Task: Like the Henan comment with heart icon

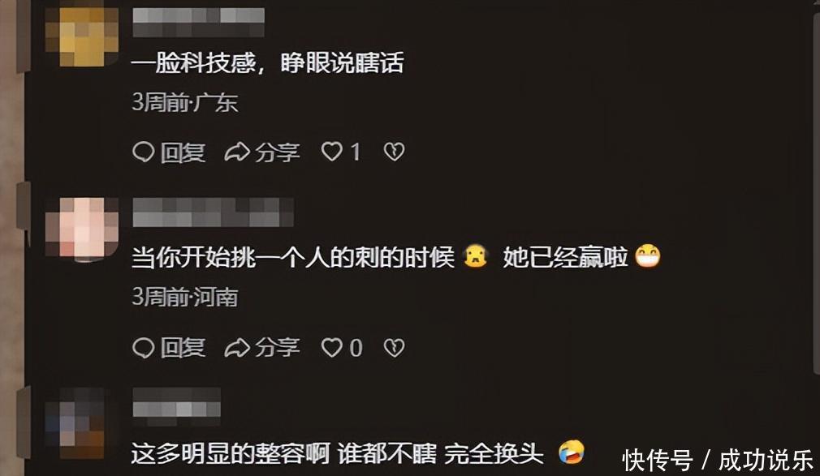Action: (331, 347)
